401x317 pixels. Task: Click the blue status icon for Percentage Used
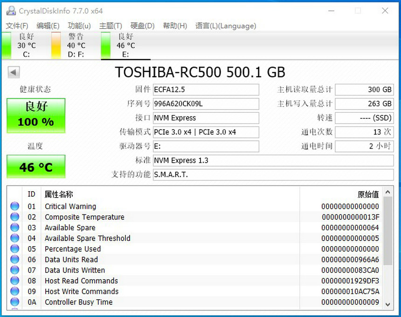tap(14, 249)
